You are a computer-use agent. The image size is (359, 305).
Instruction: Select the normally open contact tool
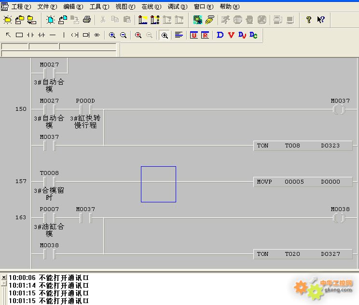30,35
